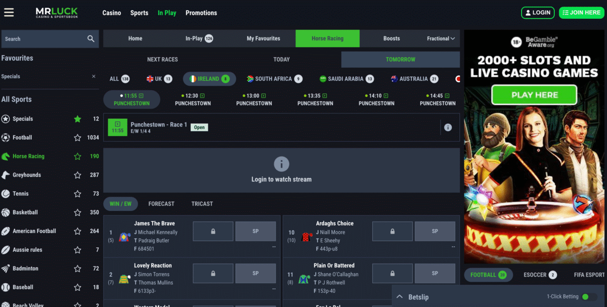Select the FORECAST bet type tab
The width and height of the screenshot is (607, 307).
coord(161,204)
